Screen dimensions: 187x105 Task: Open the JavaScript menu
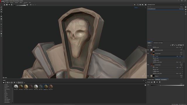(x=25, y=3)
